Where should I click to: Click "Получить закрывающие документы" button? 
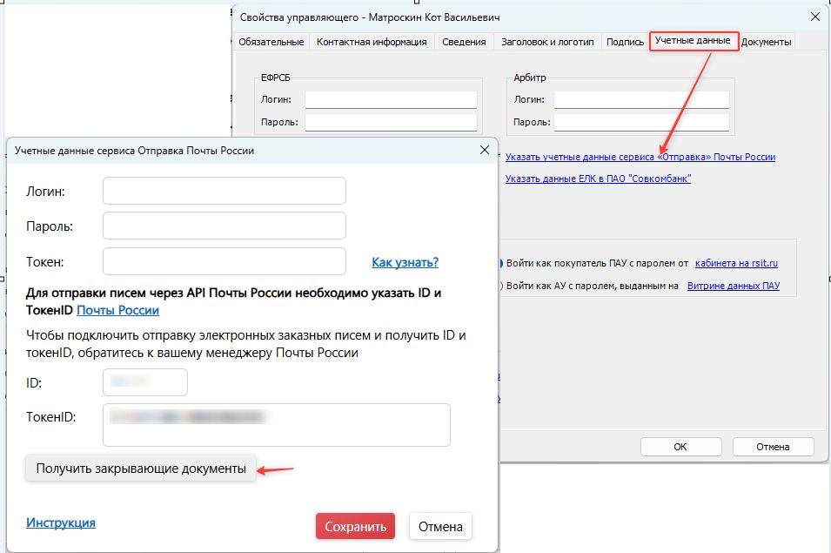click(x=141, y=469)
